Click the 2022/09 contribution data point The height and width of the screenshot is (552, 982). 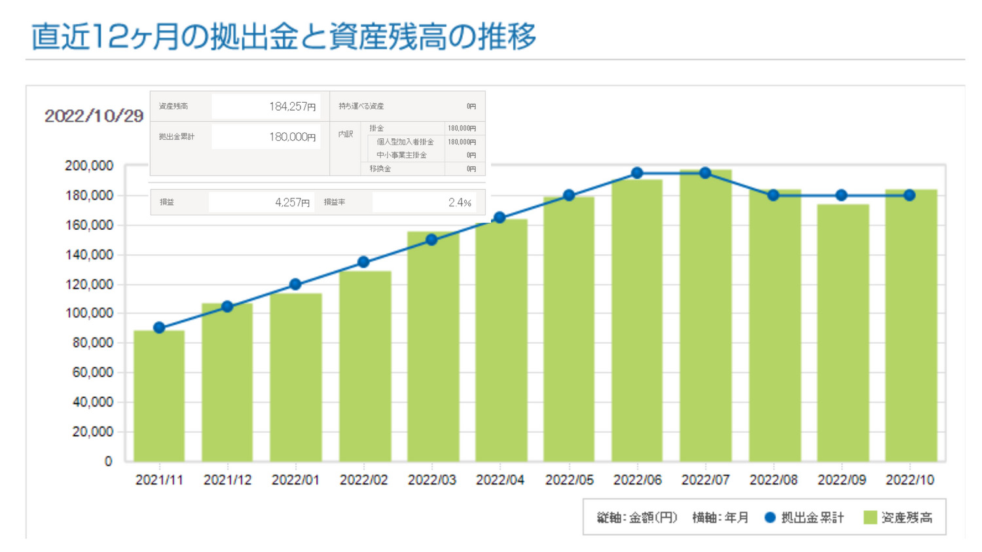841,195
